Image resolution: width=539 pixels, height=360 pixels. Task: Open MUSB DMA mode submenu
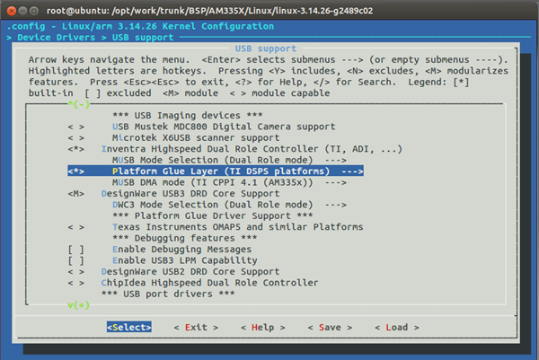(x=229, y=182)
